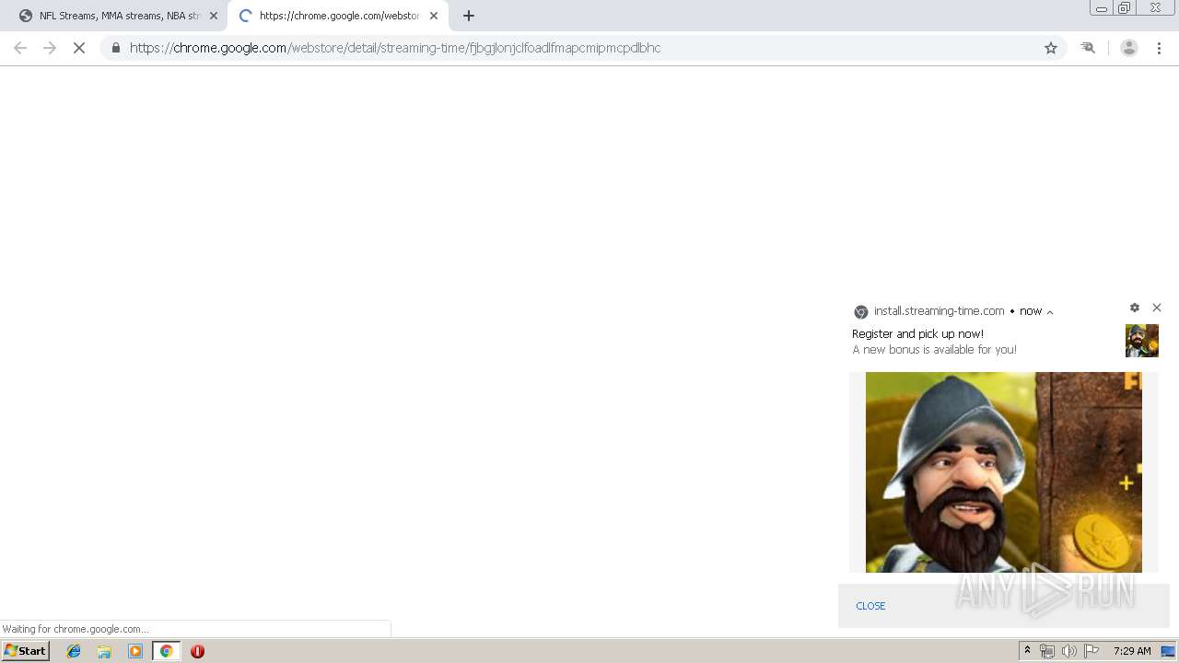Open volume speaker tray icon
Image resolution: width=1179 pixels, height=663 pixels.
pos(1068,651)
